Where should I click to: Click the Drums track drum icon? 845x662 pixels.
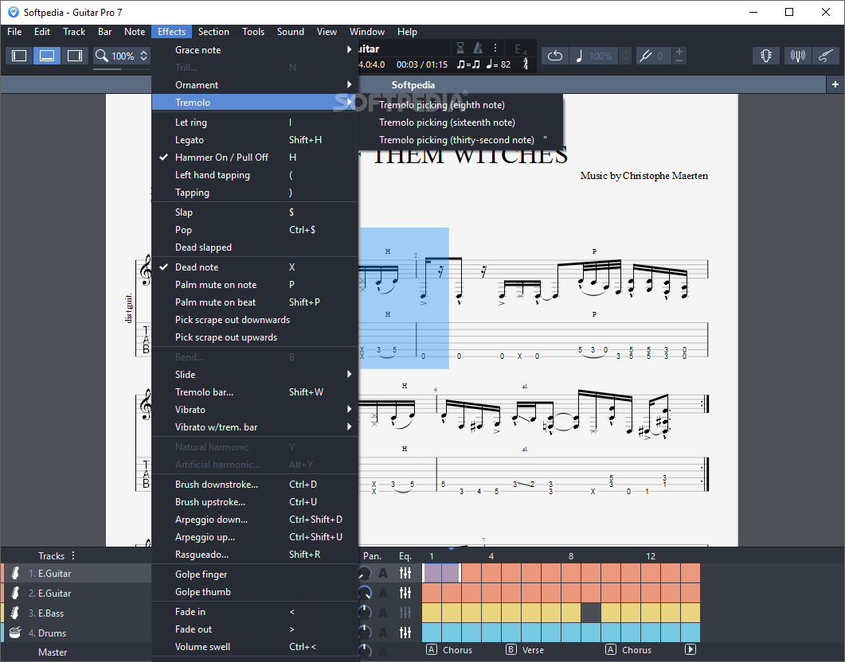tap(15, 633)
